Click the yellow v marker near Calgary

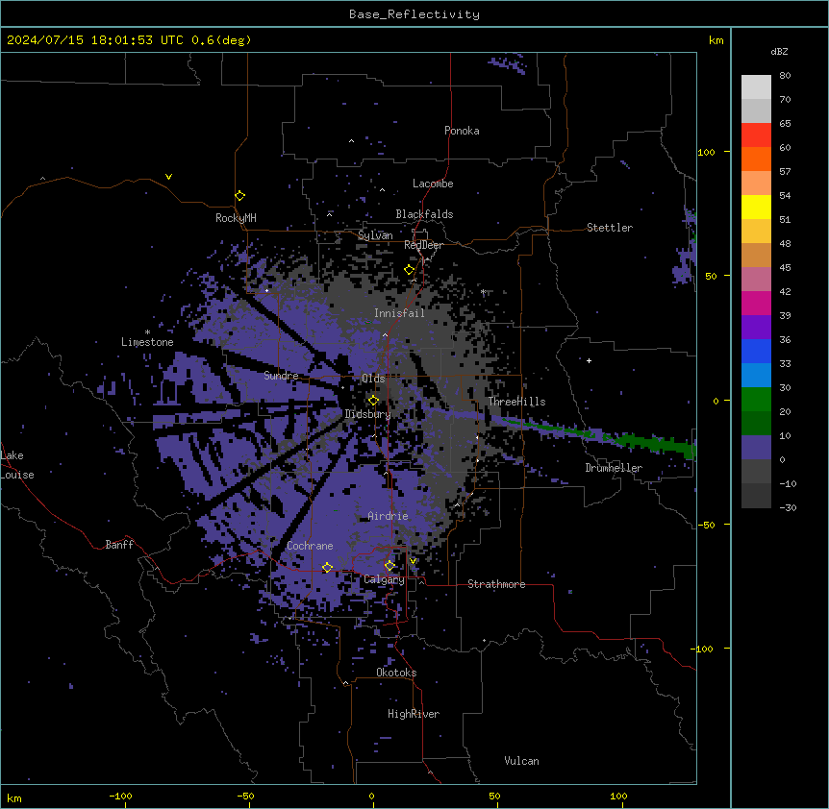pos(413,561)
